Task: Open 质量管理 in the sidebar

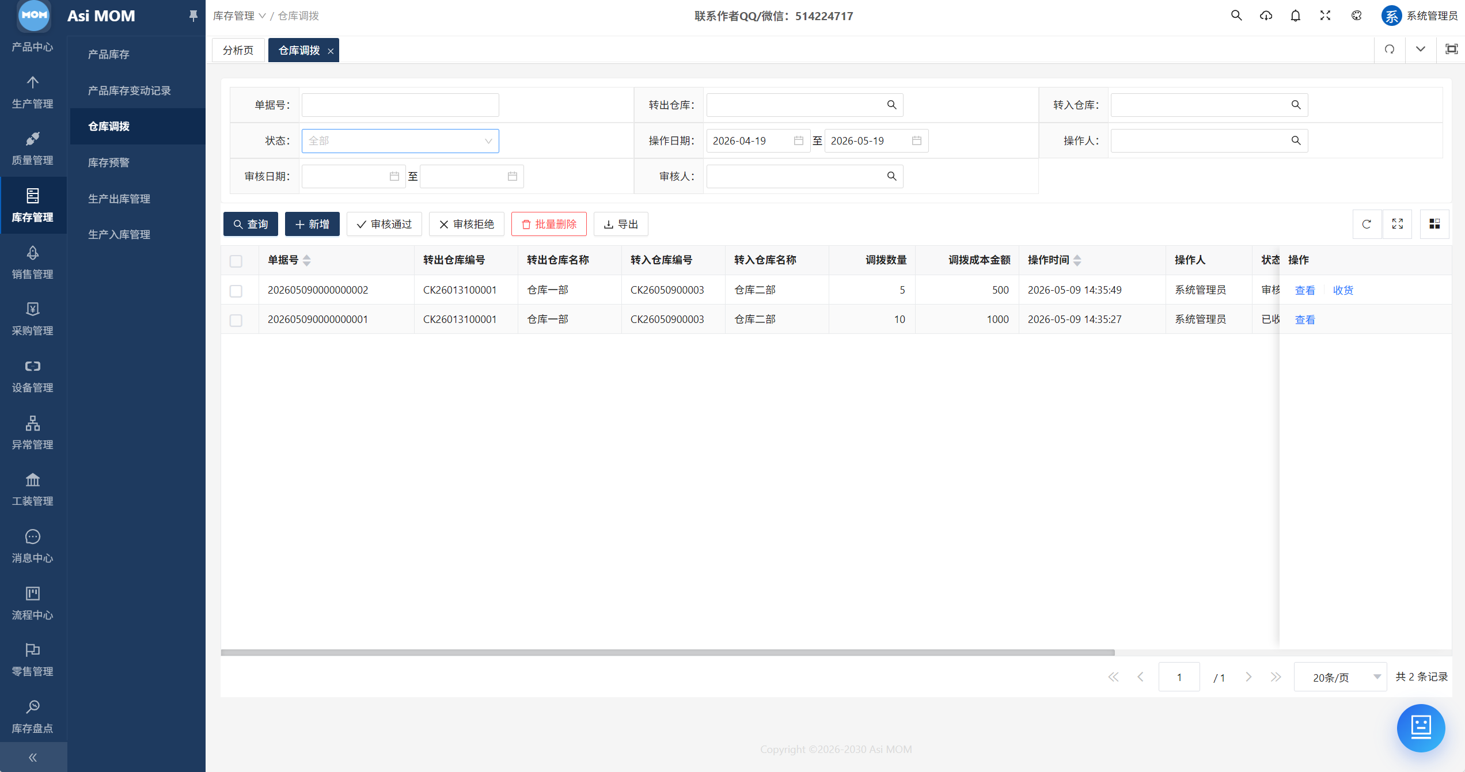Action: tap(33, 149)
